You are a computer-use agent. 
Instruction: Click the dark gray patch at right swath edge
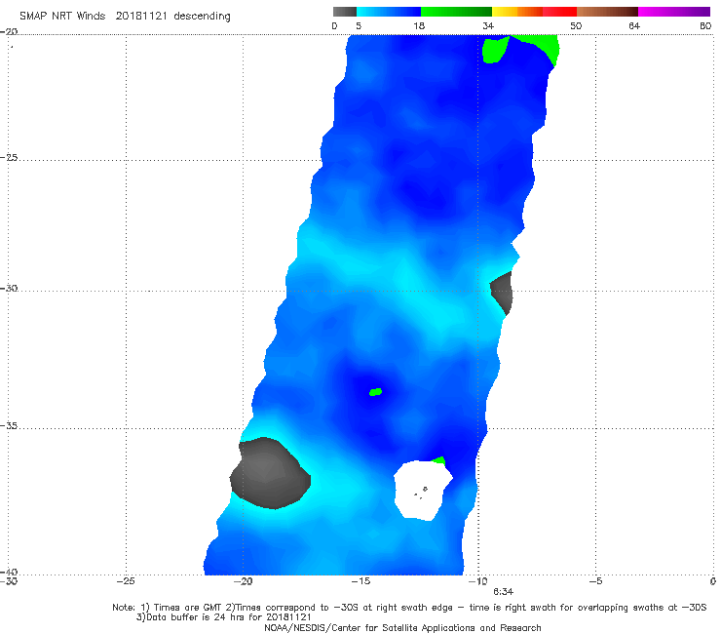pos(502,293)
